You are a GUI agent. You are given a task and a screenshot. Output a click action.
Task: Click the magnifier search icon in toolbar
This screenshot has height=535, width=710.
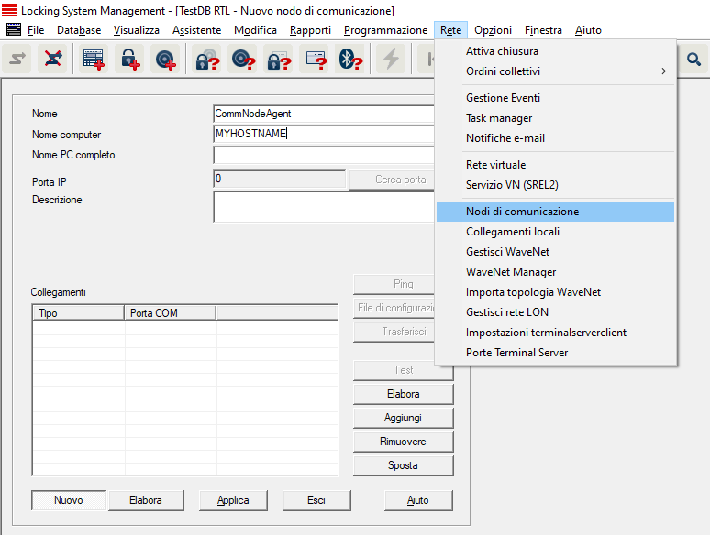pos(693,60)
